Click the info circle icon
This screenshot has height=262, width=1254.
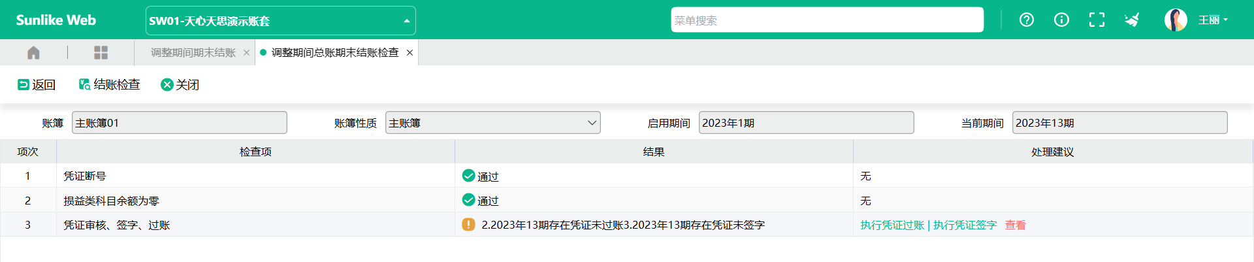pyautogui.click(x=1061, y=20)
